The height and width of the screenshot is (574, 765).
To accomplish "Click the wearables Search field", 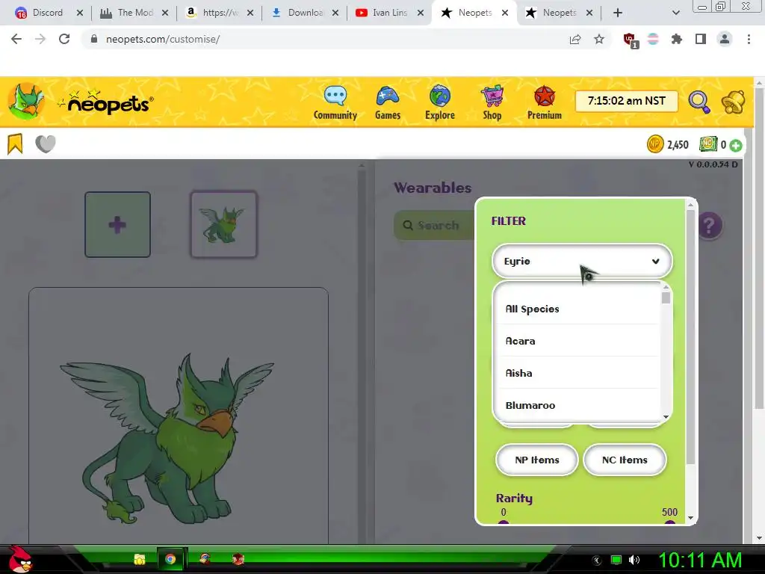I will pyautogui.click(x=433, y=226).
